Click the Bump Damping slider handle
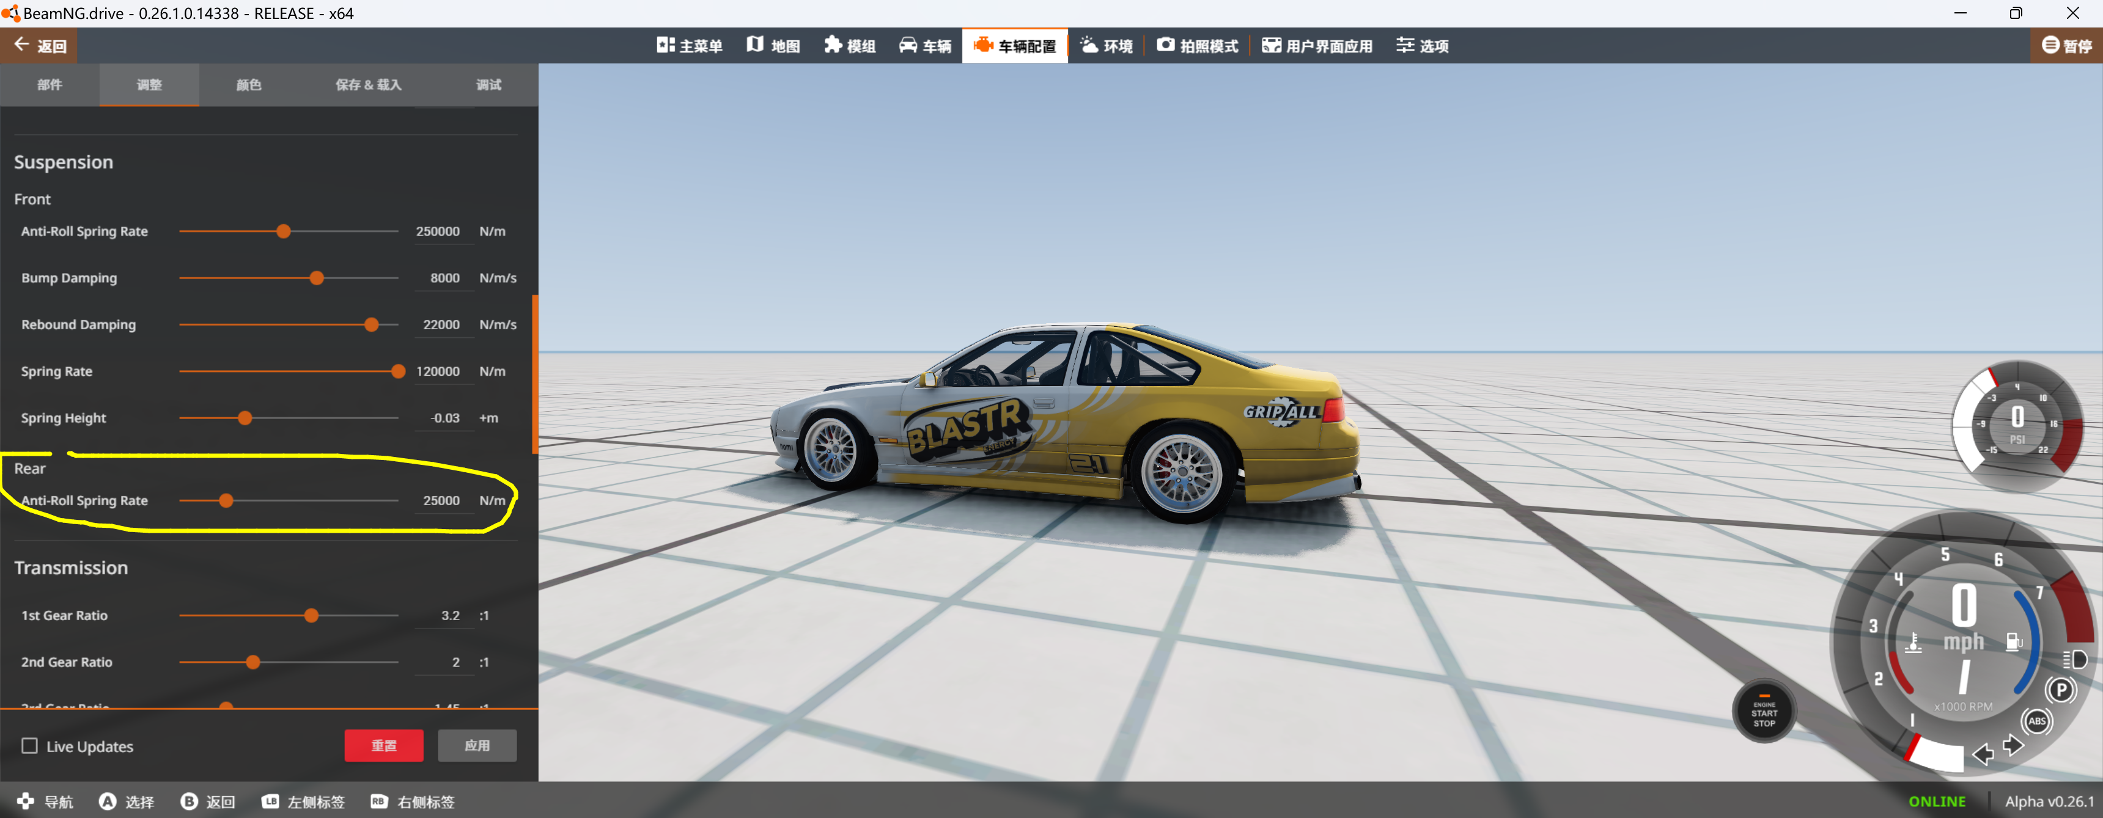 [317, 278]
